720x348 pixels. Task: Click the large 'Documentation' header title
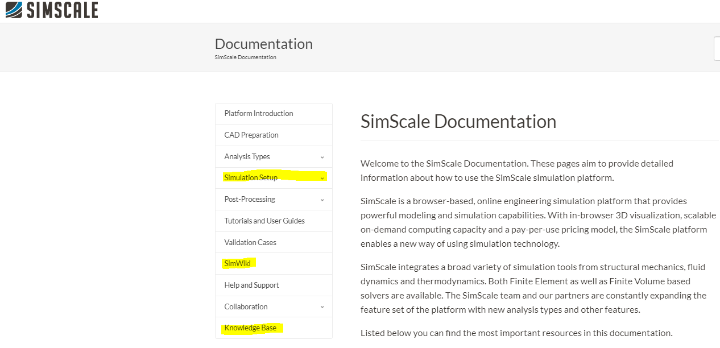pos(264,44)
